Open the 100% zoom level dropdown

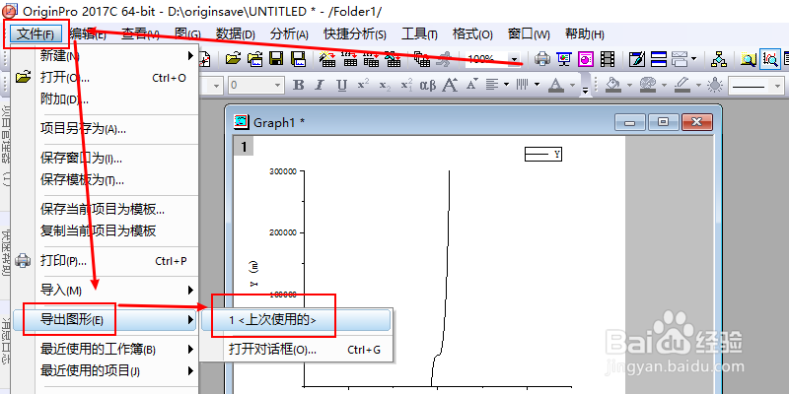point(514,59)
